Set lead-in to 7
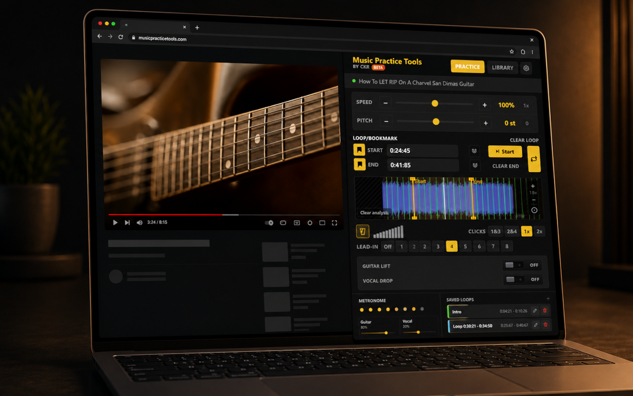Image resolution: width=633 pixels, height=396 pixels. (493, 247)
